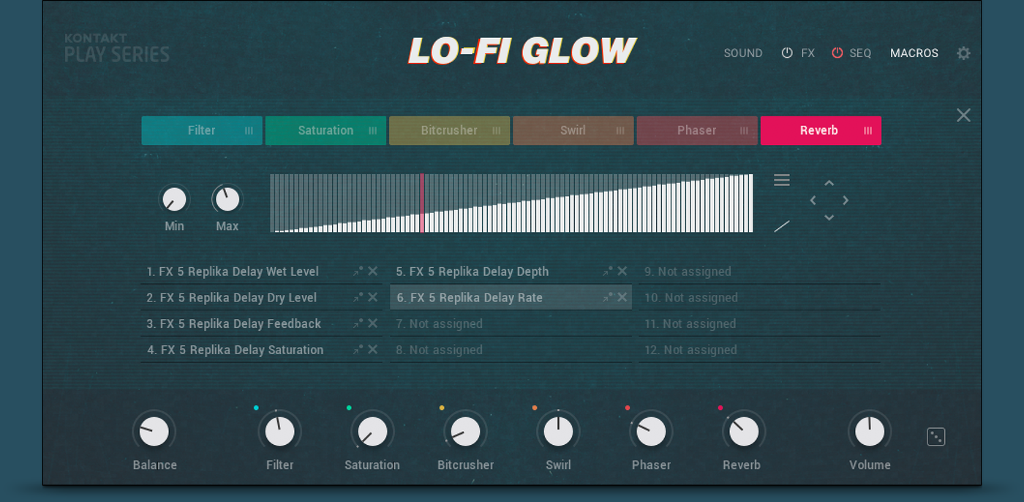Select empty slot 9 Not assigned
The image size is (1024, 502).
(760, 271)
